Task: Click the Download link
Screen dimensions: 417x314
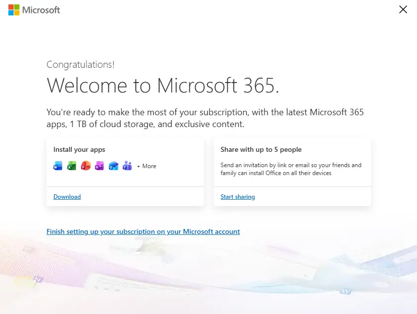Action: tap(67, 197)
